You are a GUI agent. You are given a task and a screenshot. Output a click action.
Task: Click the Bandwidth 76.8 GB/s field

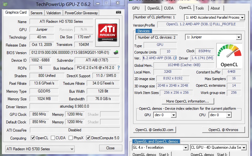click(103, 99)
